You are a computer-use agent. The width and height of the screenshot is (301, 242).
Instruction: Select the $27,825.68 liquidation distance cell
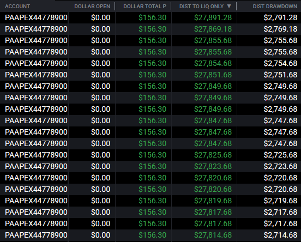213,155
